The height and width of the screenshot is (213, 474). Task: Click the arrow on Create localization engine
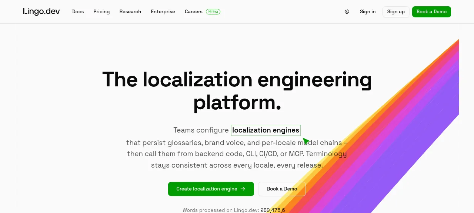(243, 189)
